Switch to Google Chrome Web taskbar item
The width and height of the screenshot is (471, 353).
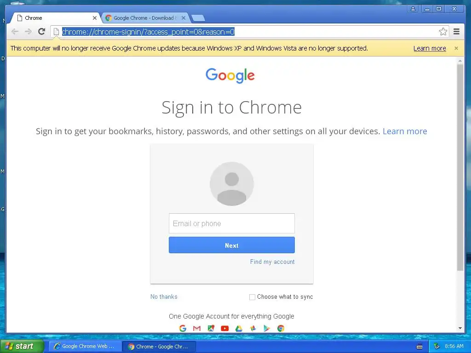pyautogui.click(x=85, y=346)
